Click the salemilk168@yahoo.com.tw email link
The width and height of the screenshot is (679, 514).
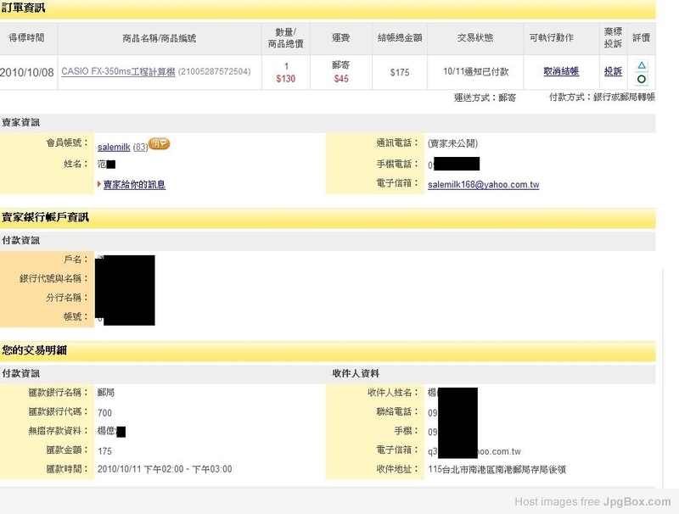click(x=483, y=185)
